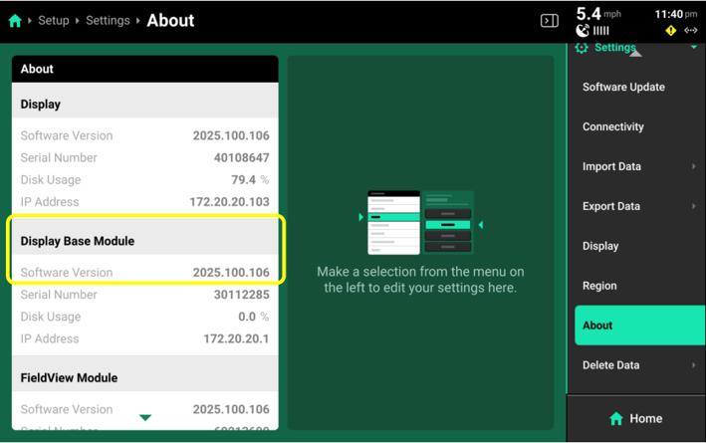
Task: Go to home via breadcrumb house icon
Action: coord(15,21)
